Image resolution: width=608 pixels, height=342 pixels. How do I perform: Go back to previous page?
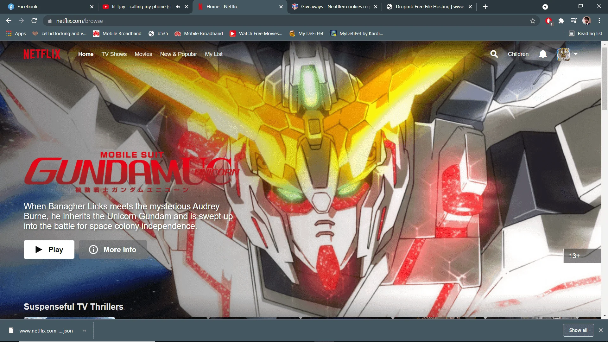[9, 21]
